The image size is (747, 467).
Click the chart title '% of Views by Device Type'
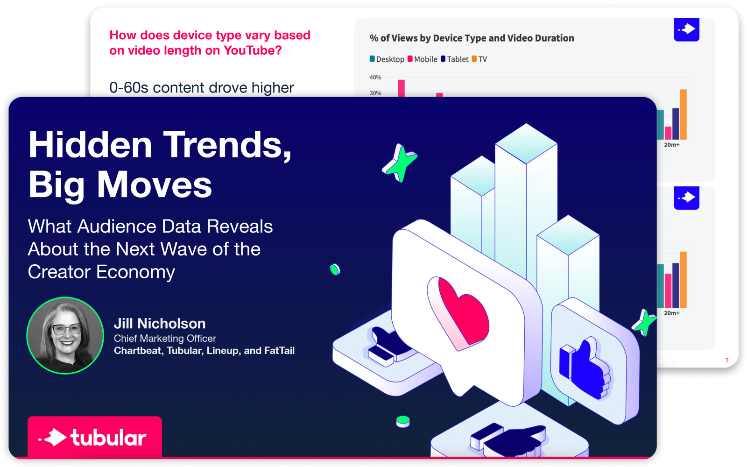tap(472, 38)
